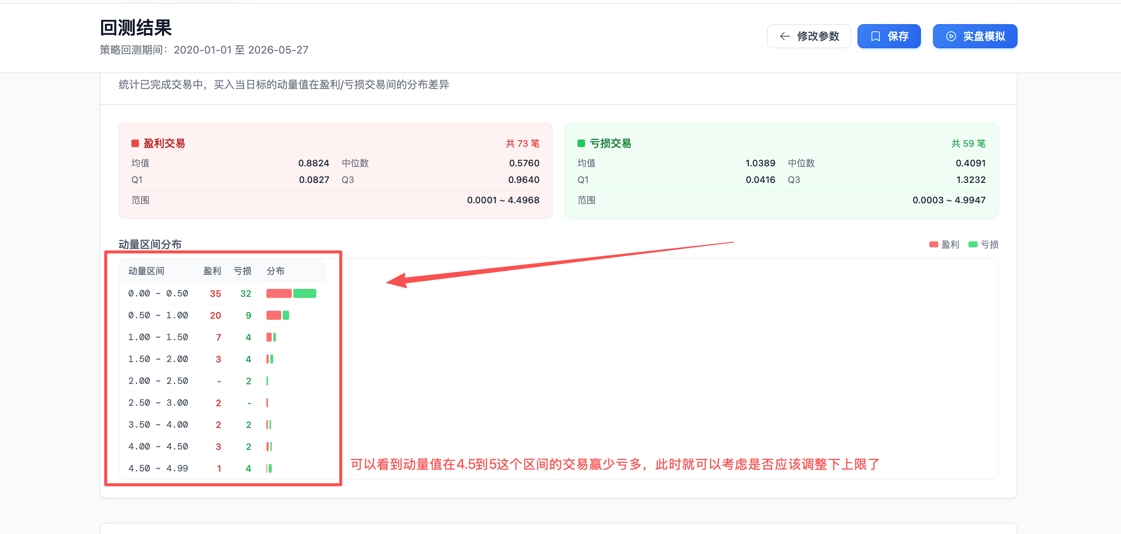1121x534 pixels.
Task: Click the 亏损交易 card heading
Action: (x=610, y=144)
